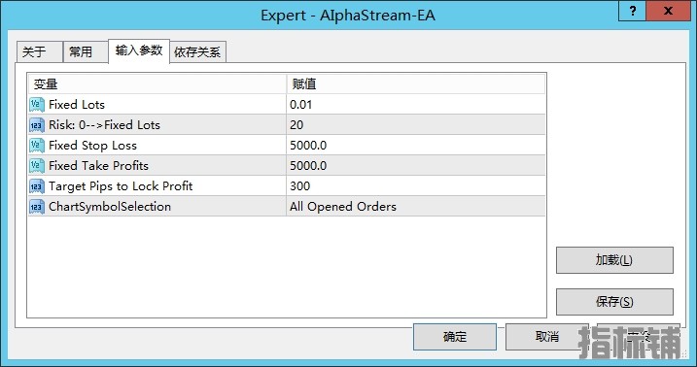Click the 取消 button
Image resolution: width=697 pixels, height=367 pixels.
click(x=547, y=337)
